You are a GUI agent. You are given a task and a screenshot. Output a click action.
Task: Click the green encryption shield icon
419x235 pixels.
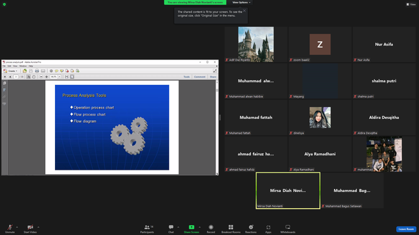(x=5, y=5)
